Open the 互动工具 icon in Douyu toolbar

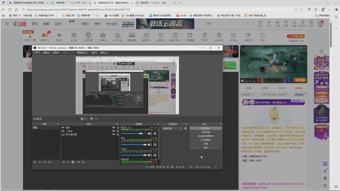pos(117,37)
